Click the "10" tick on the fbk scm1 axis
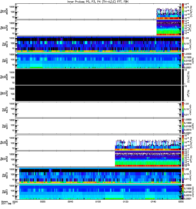Viewport: 196px width, 209px height. (x=13, y=196)
